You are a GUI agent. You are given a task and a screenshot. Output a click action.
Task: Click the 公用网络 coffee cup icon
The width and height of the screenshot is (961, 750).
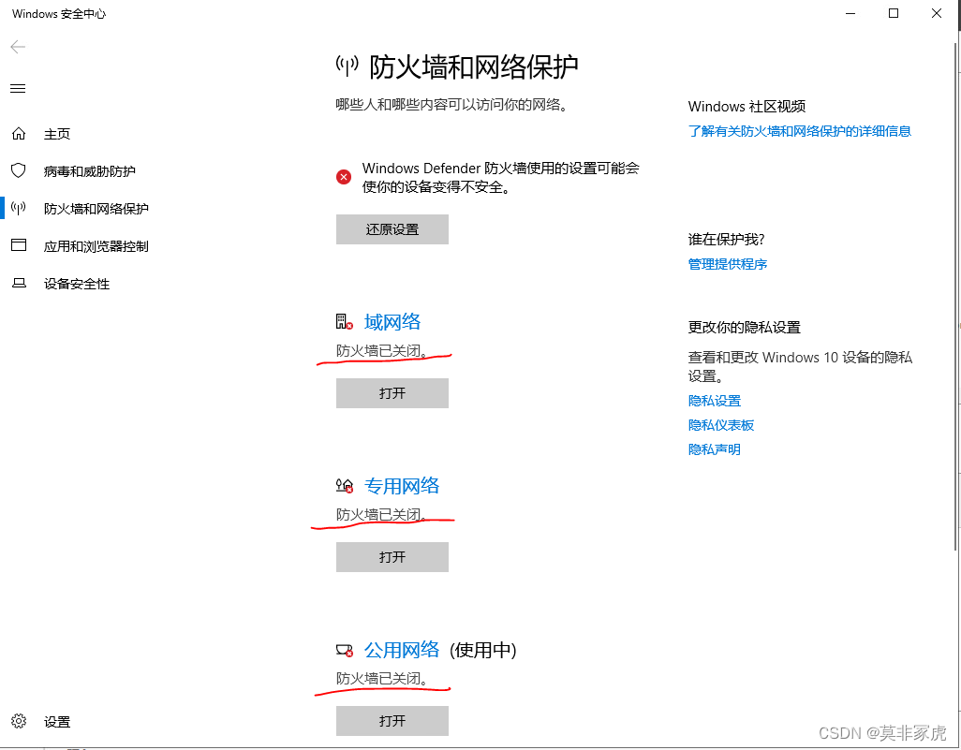click(x=345, y=650)
